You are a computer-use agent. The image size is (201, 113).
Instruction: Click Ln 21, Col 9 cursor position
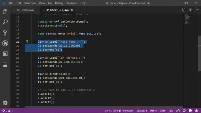[119, 110]
